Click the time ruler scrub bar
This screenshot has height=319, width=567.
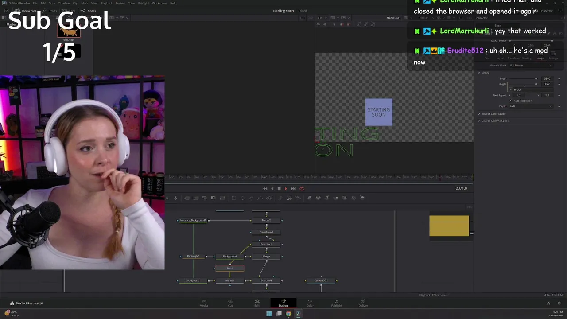coord(319,177)
